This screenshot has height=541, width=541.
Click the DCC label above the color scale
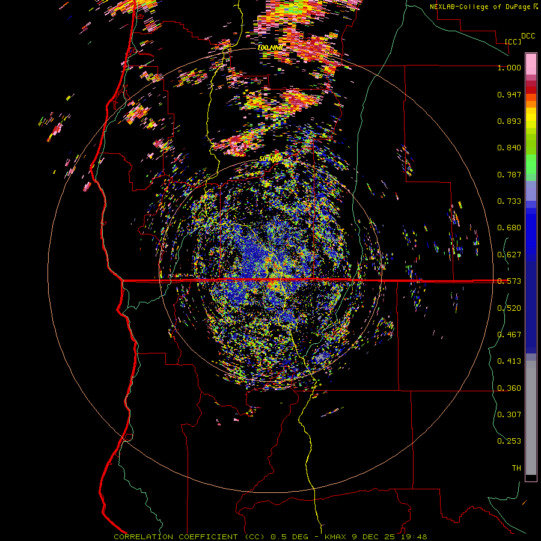528,36
